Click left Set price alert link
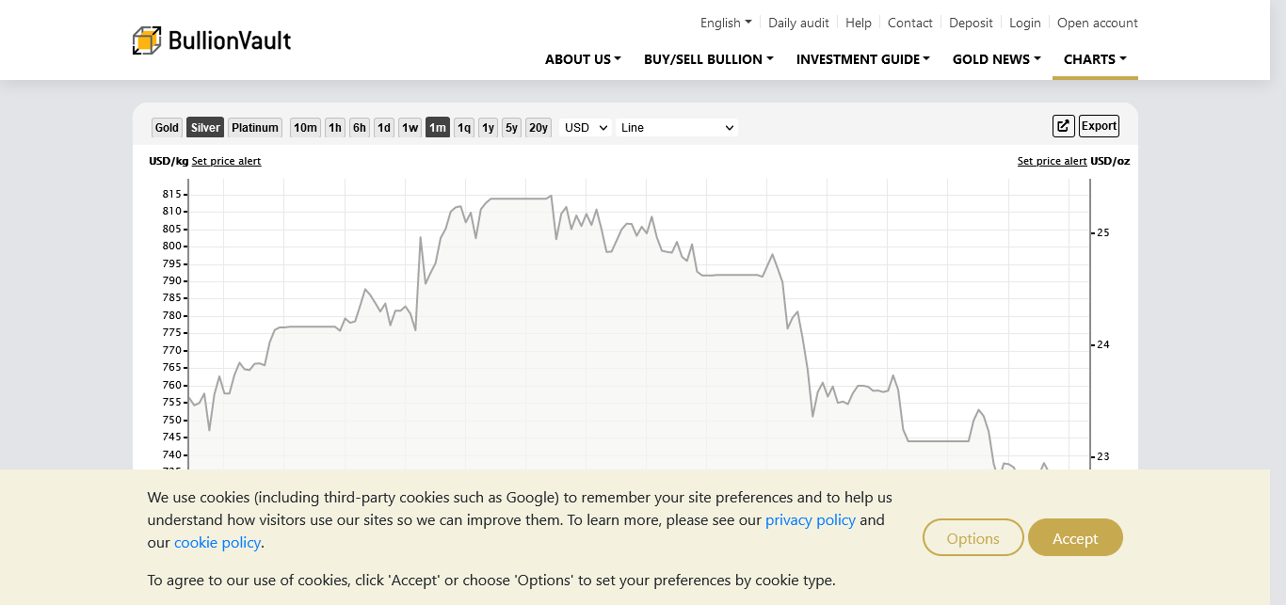 pos(226,161)
